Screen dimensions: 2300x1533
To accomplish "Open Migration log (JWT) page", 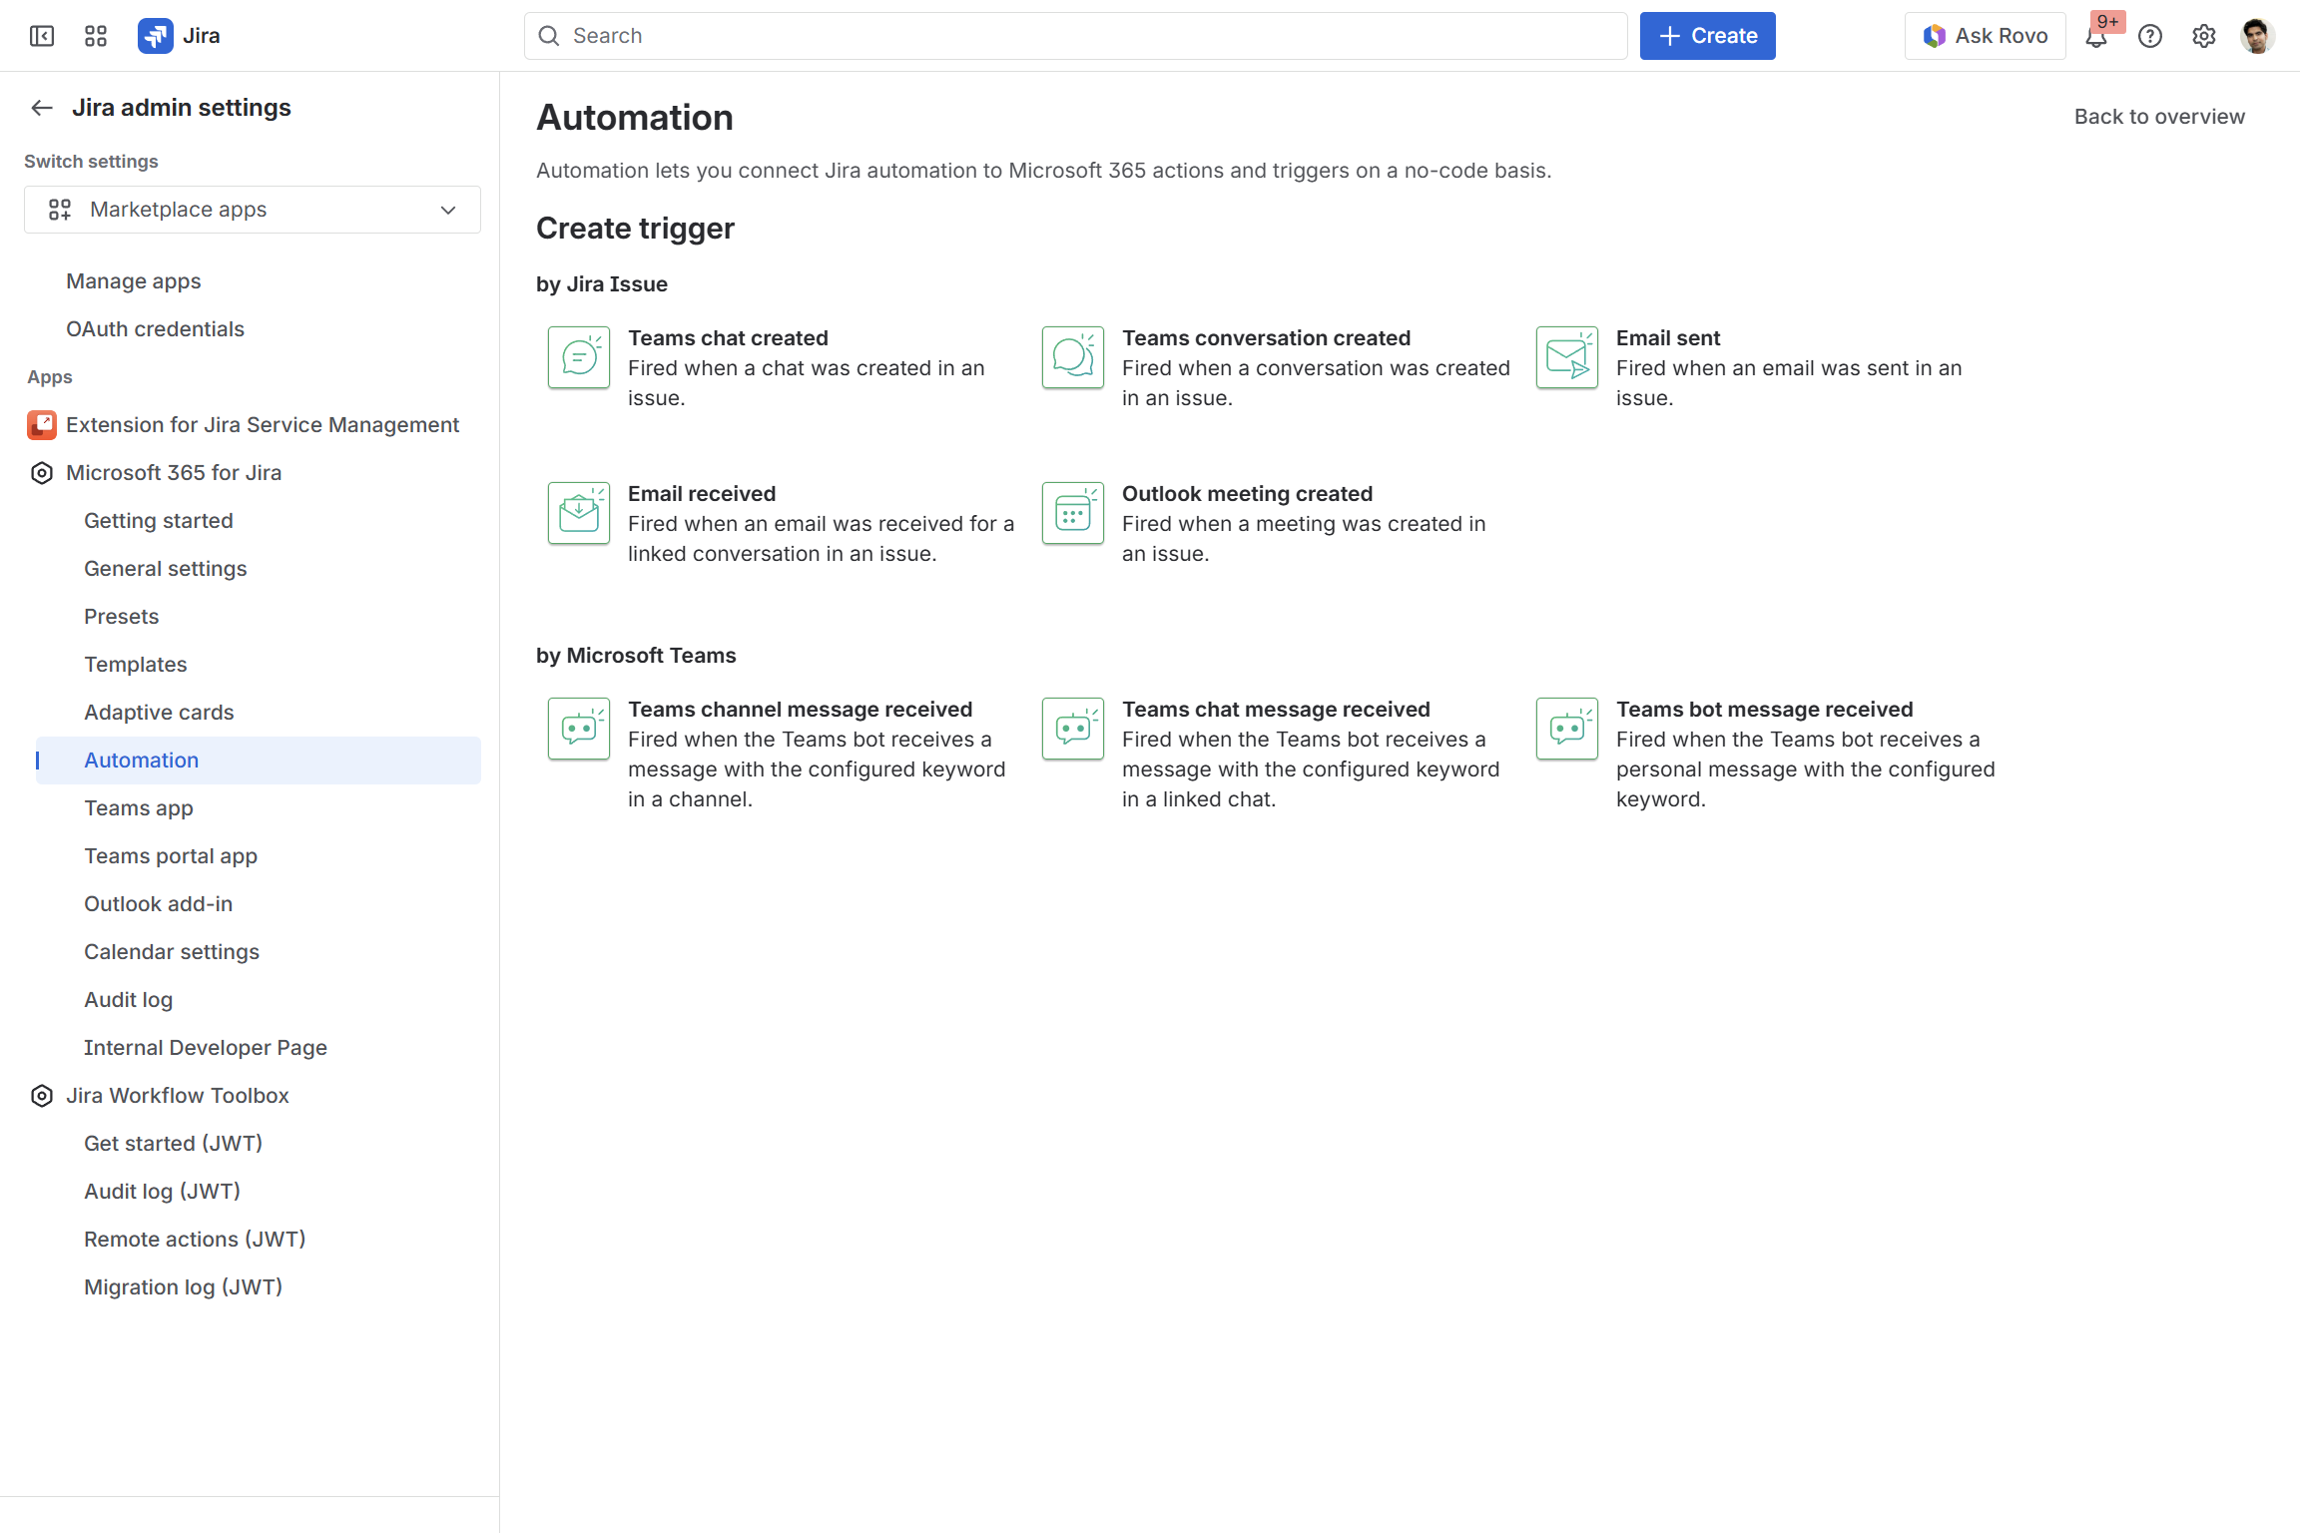I will click(184, 1287).
